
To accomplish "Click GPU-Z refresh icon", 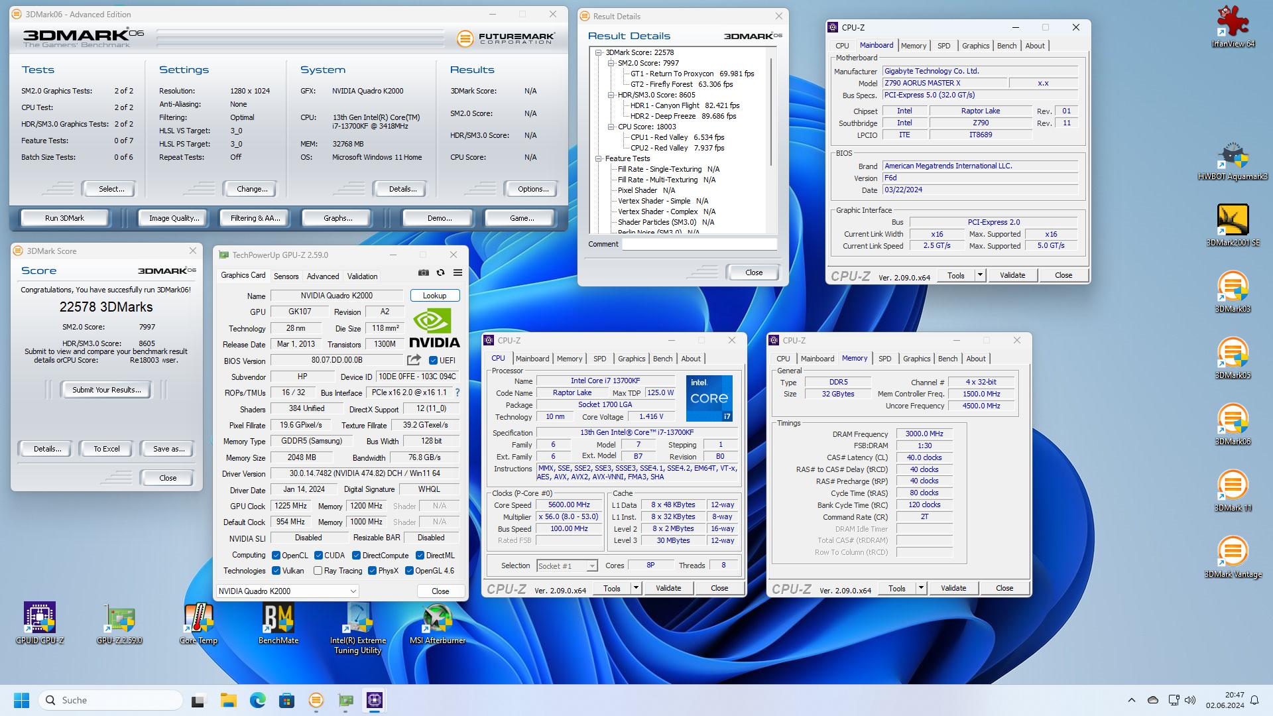I will [x=440, y=272].
